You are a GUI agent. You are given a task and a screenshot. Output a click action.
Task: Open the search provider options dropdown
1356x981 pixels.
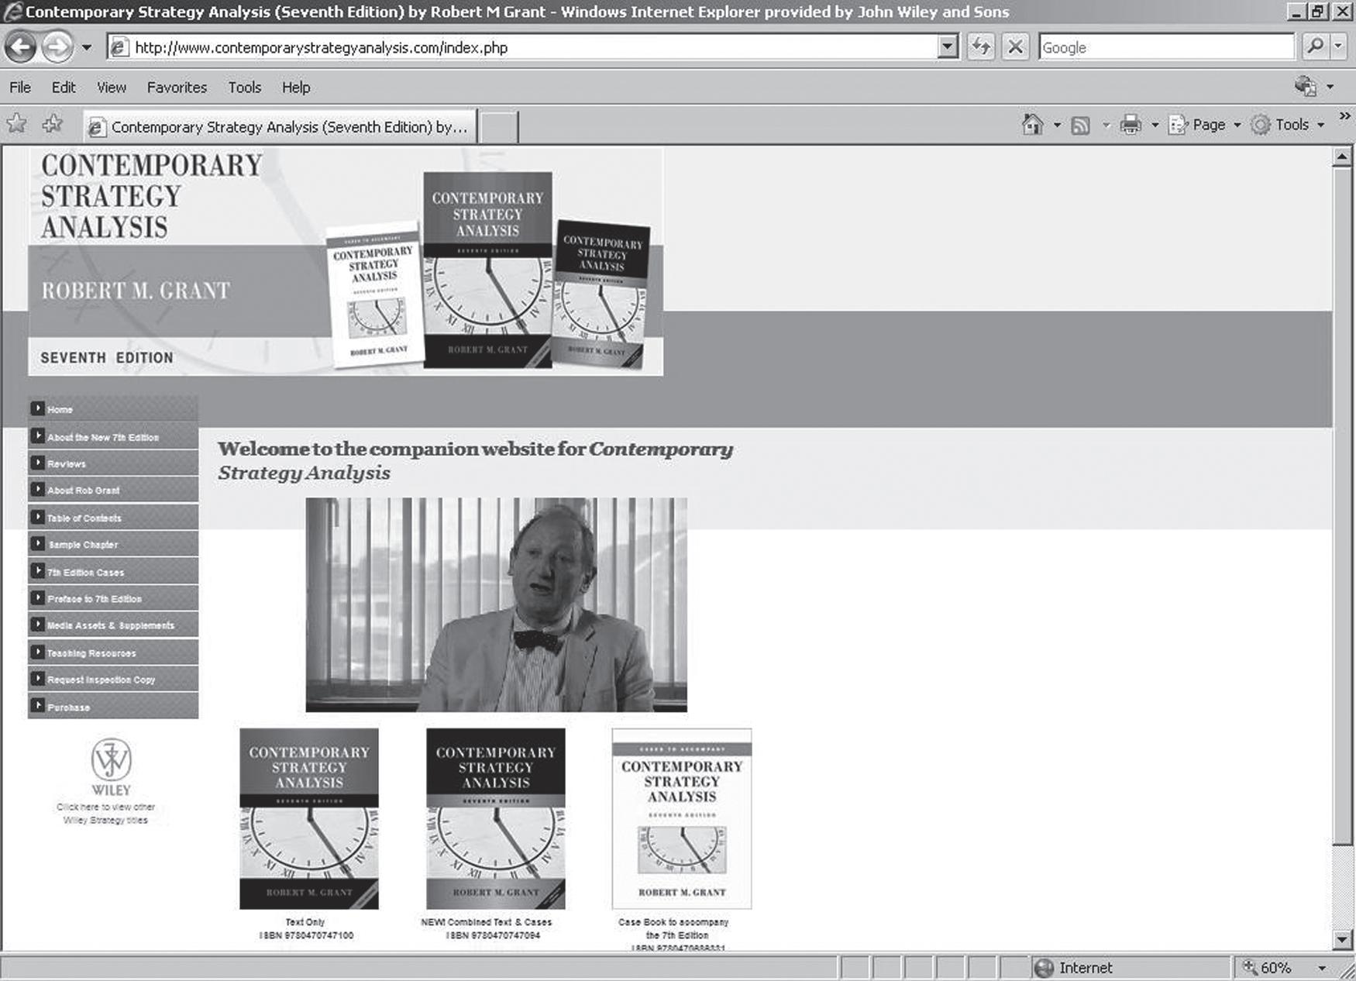click(1338, 47)
